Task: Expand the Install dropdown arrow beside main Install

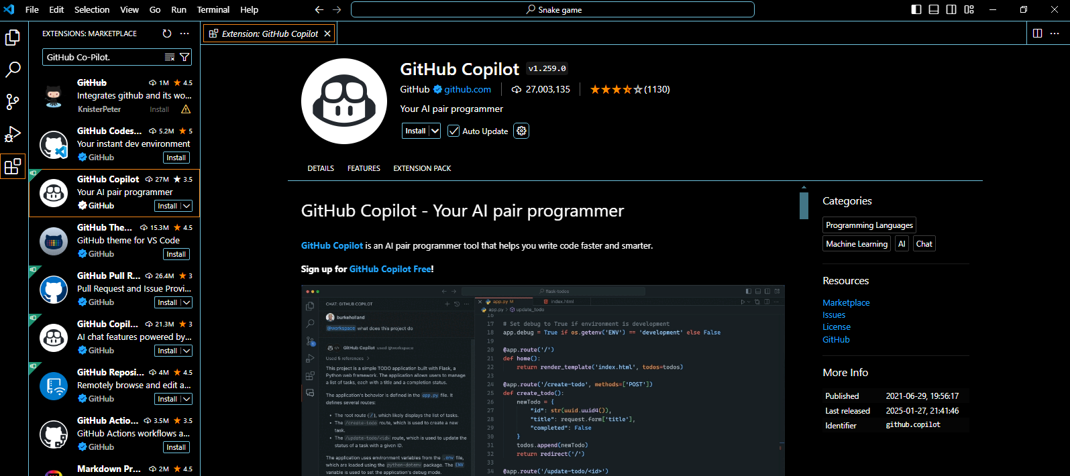Action: pos(435,131)
